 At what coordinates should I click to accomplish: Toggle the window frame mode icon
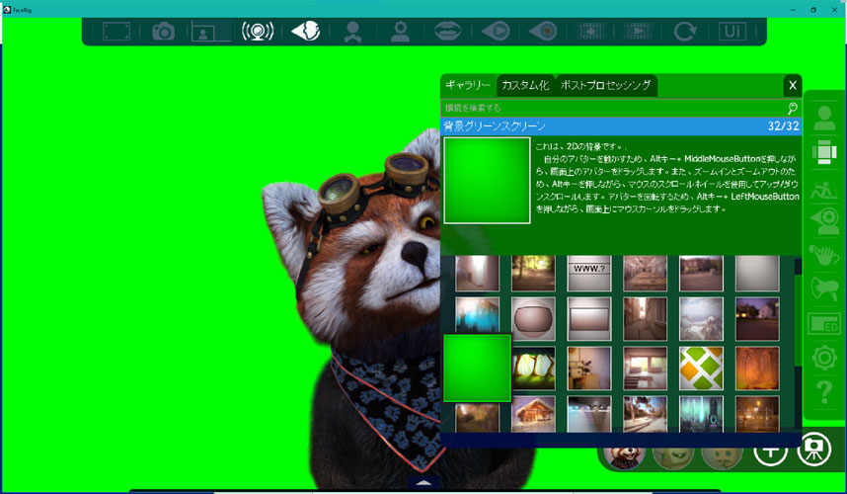click(x=116, y=32)
